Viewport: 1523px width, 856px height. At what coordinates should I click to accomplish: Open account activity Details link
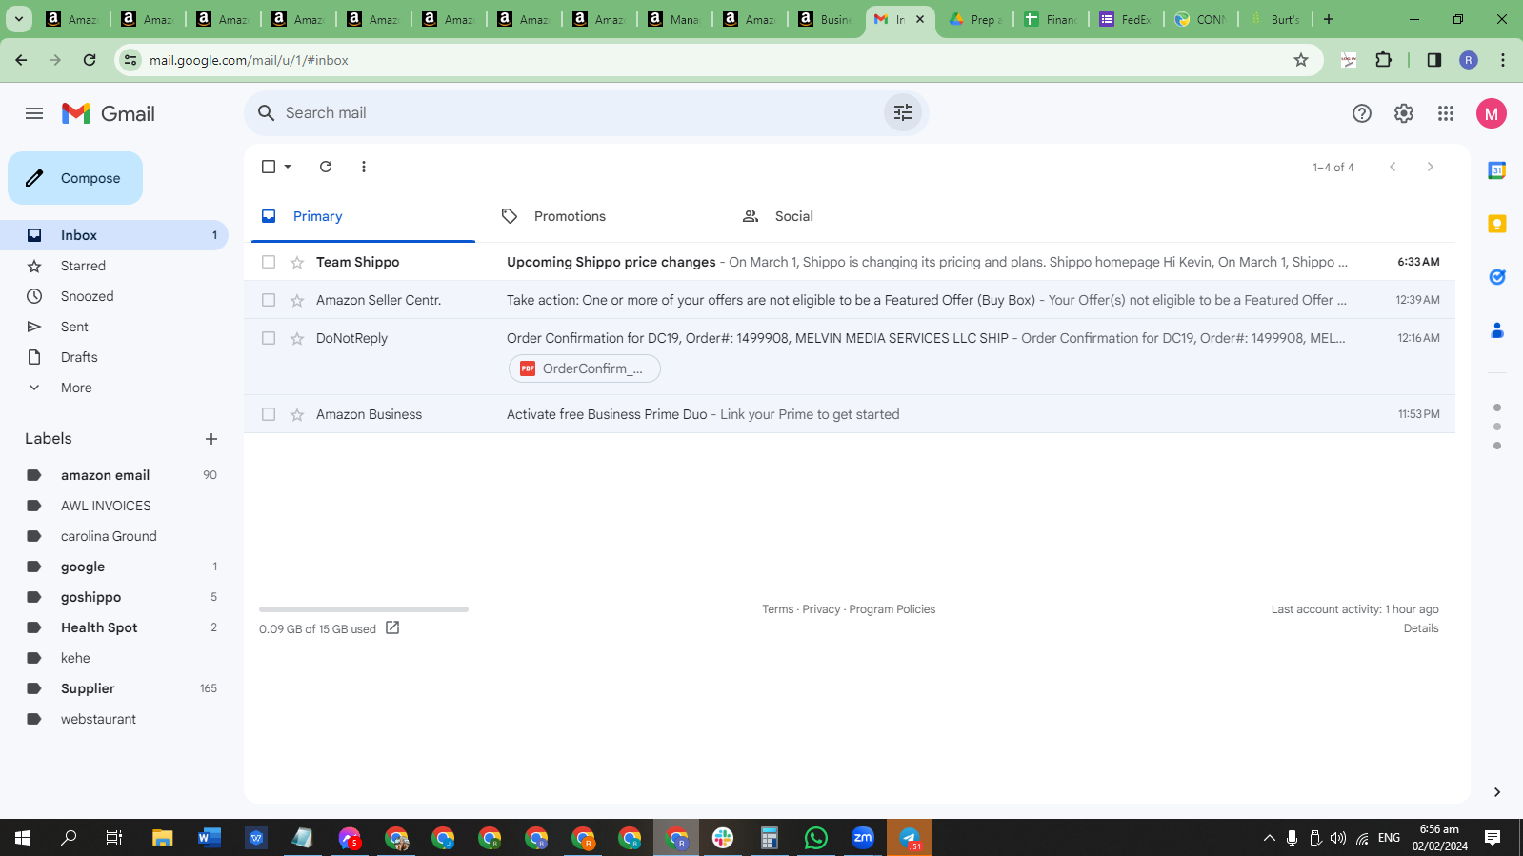[x=1421, y=628]
